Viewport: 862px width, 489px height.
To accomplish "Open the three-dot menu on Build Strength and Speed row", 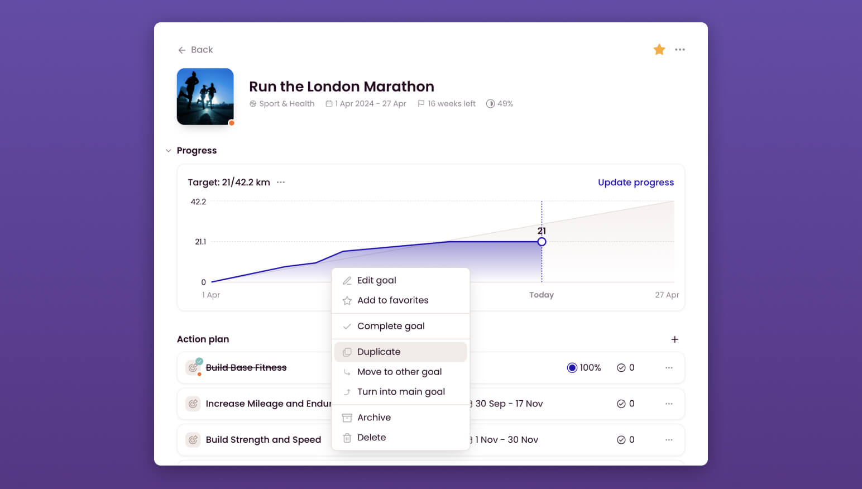I will (669, 440).
